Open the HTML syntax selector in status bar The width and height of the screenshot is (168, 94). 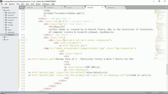point(161,93)
